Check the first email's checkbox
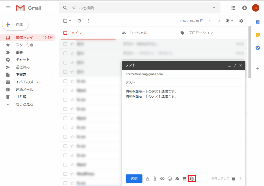264x186 pixels. (65, 44)
